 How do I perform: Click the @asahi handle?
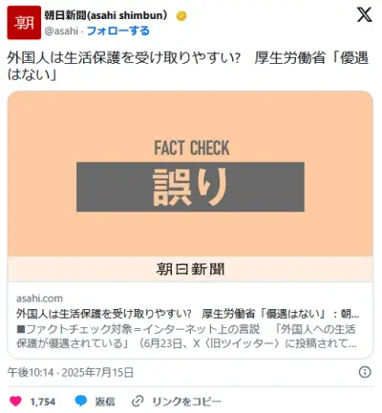61,31
